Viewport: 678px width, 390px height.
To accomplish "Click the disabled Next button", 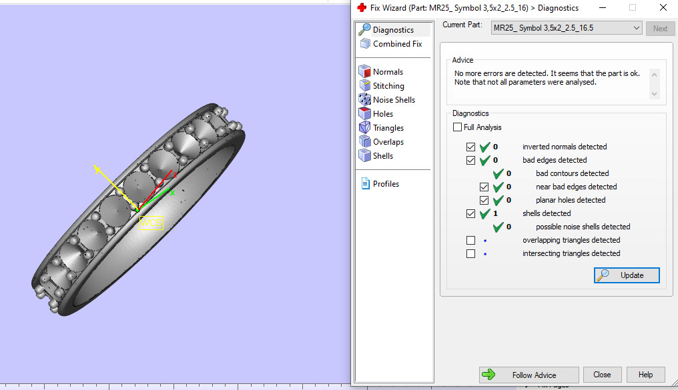I will [660, 29].
